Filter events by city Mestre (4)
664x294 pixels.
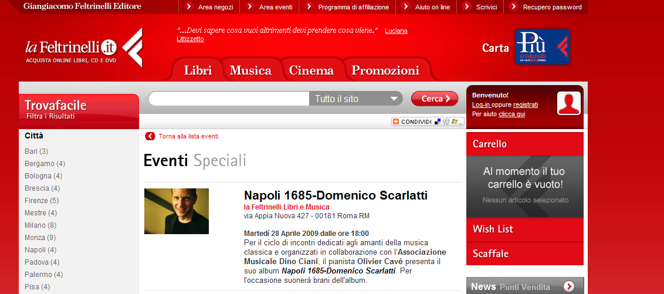40,212
